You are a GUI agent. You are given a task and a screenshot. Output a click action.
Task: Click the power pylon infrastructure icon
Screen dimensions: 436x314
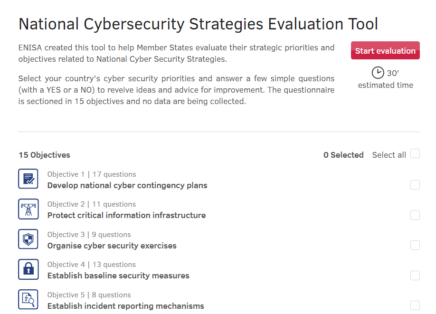[x=28, y=209]
